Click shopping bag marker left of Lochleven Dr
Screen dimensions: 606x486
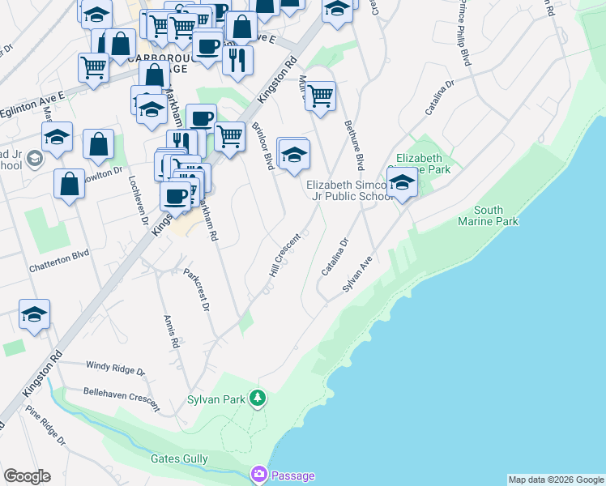coord(99,146)
